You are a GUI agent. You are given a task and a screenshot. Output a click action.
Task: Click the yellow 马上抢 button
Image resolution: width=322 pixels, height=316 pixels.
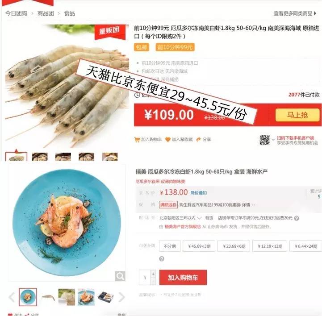tap(297, 115)
